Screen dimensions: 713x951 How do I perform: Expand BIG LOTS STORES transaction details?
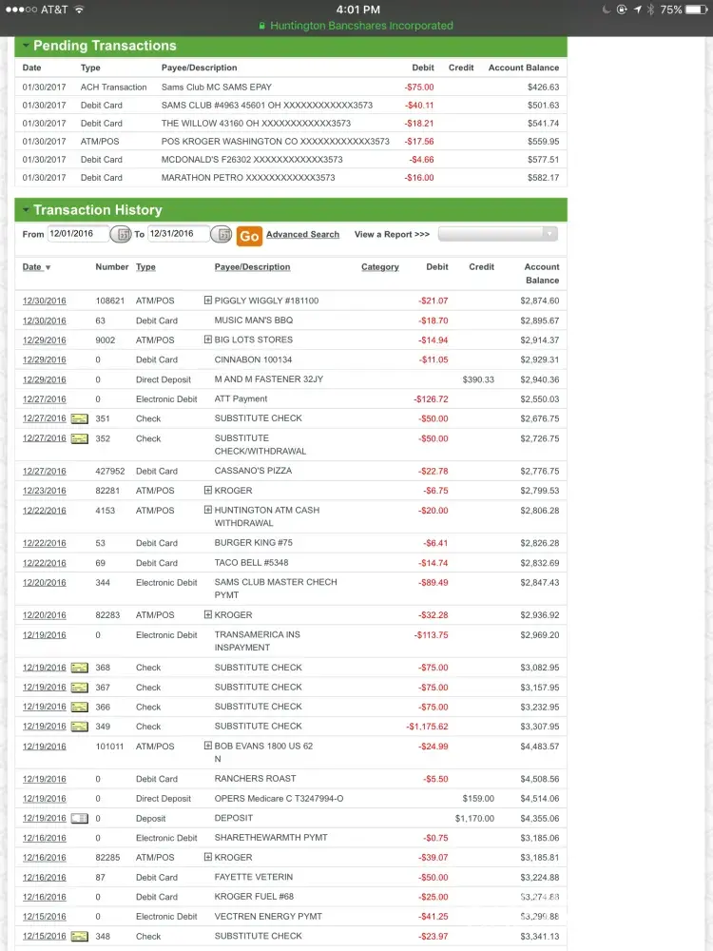point(208,340)
